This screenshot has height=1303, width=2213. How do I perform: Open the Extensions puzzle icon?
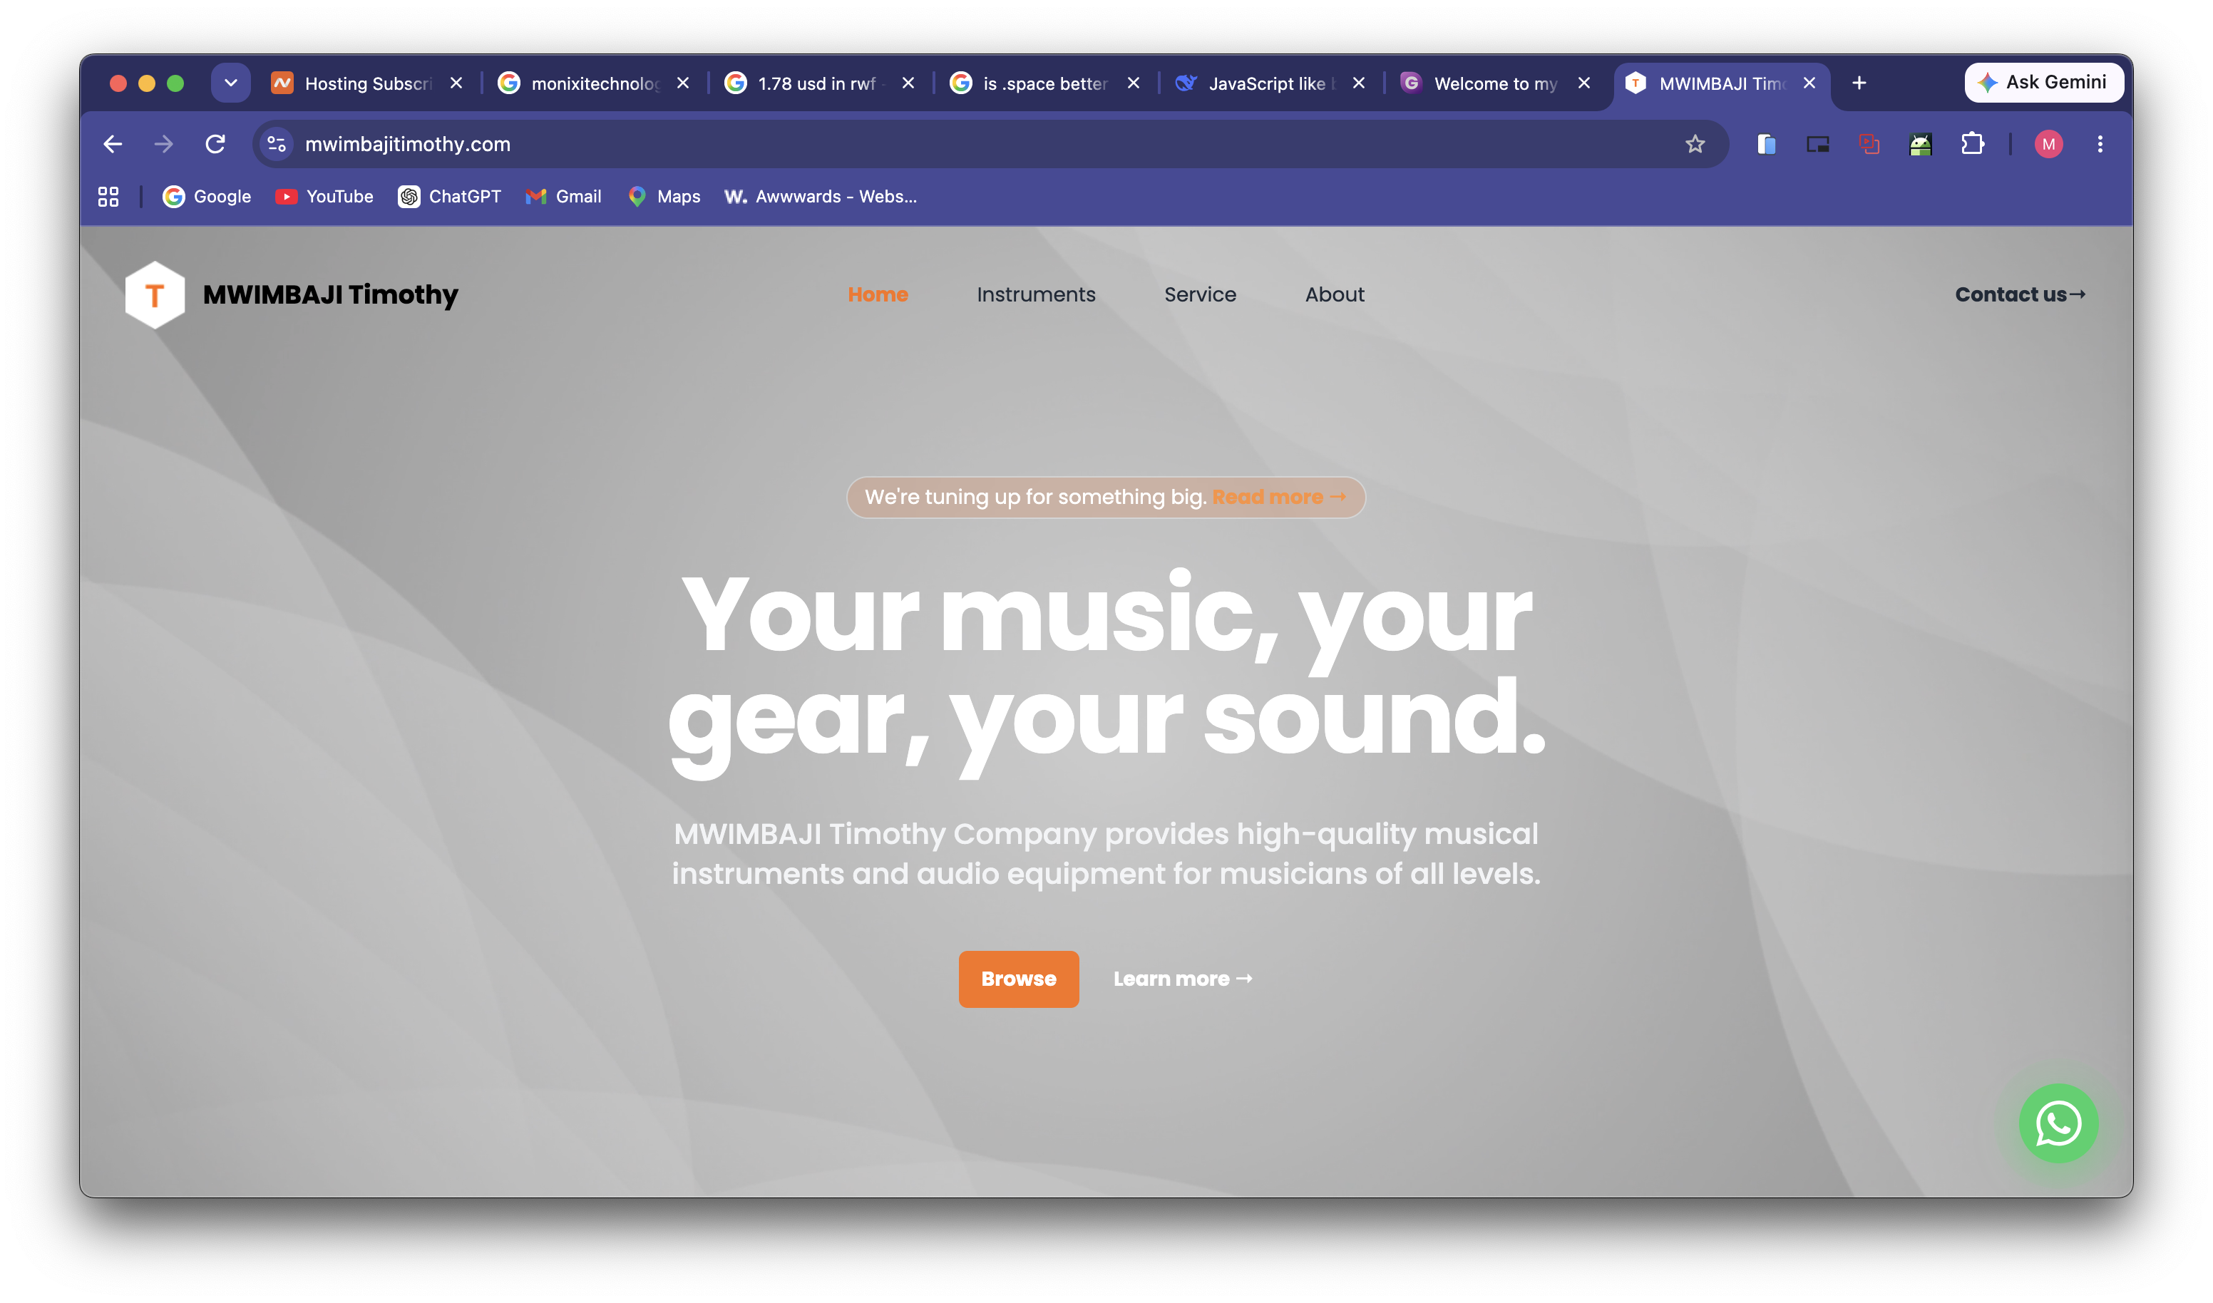coord(1973,144)
